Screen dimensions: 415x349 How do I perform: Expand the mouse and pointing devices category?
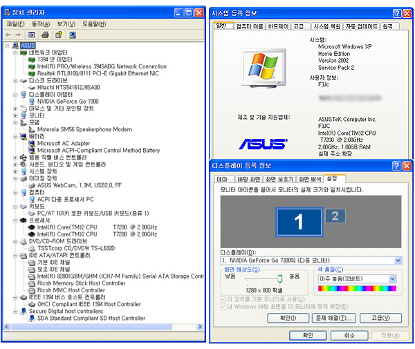click(15, 109)
